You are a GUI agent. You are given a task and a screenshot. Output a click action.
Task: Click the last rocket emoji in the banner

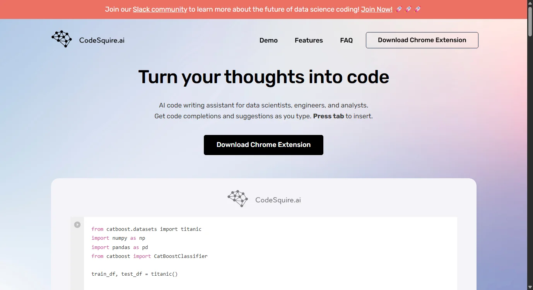[x=417, y=9]
